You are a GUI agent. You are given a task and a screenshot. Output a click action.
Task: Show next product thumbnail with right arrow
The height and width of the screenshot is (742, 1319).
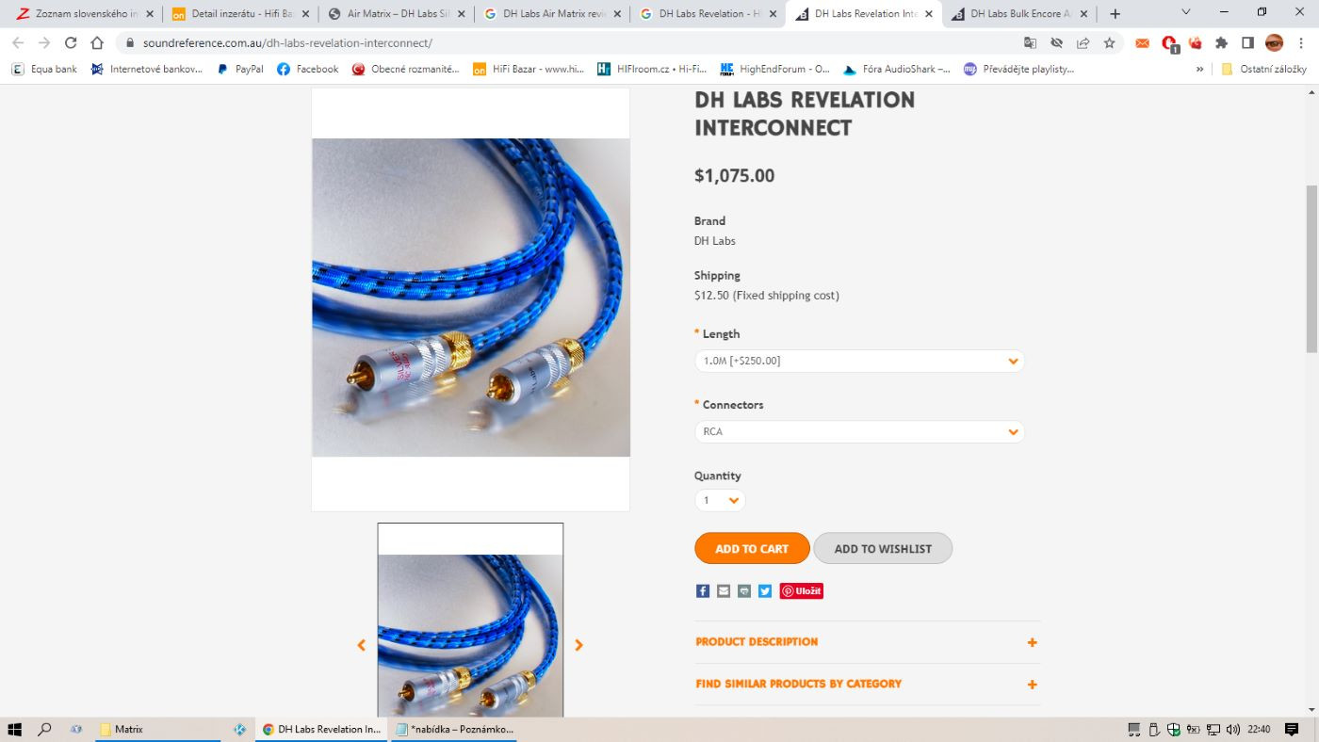point(578,645)
